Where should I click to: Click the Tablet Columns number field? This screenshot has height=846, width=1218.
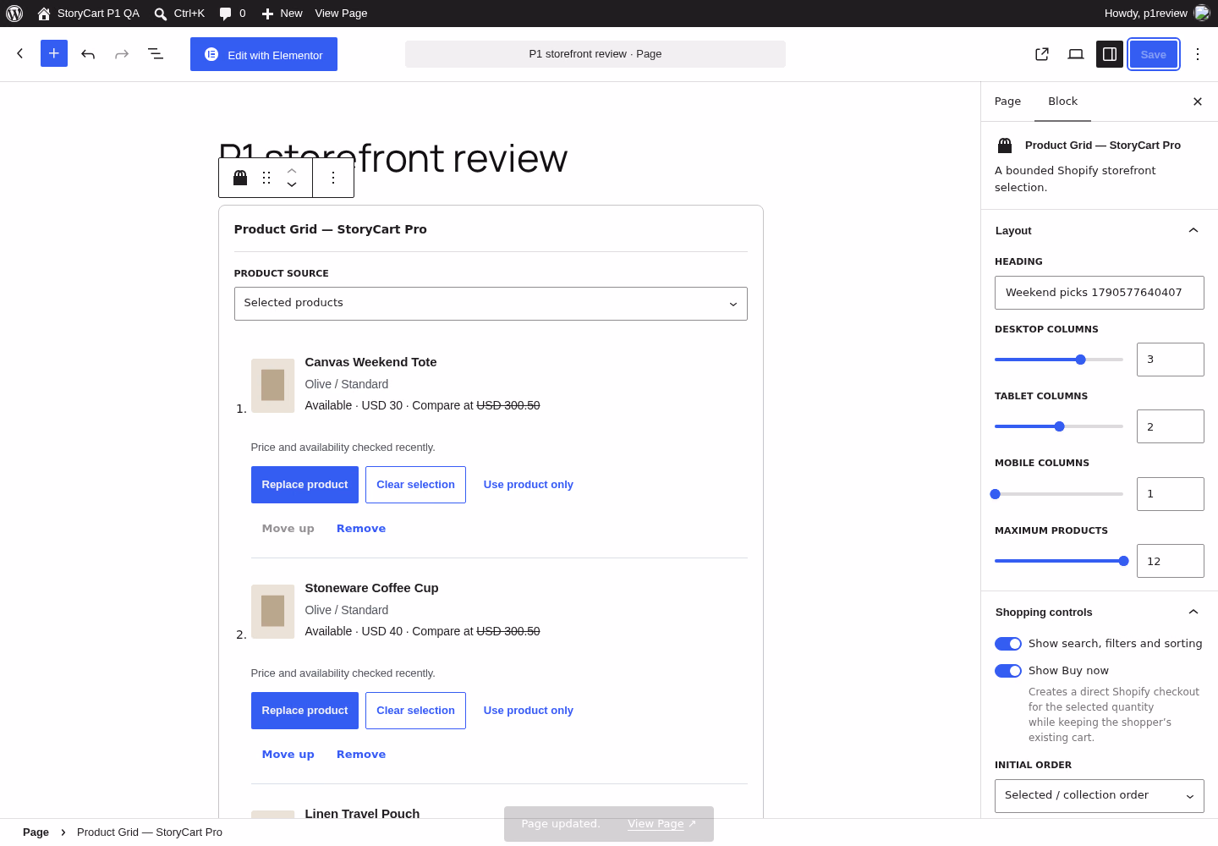pos(1171,426)
